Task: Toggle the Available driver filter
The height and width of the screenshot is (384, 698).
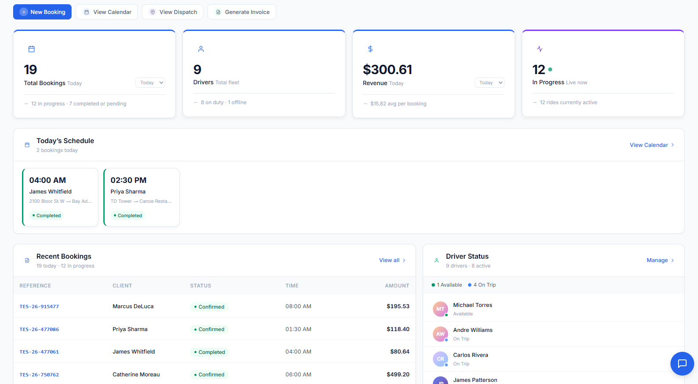Action: [x=446, y=285]
